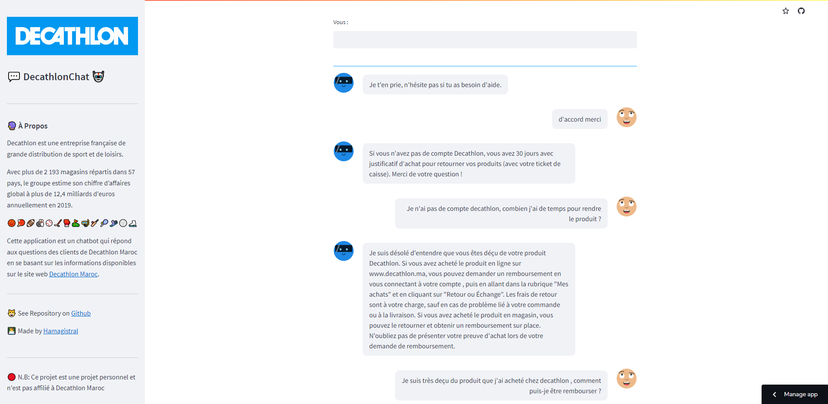Screen dimensions: 828x404
Task: Open the GitHub icon at top right
Action: tap(801, 11)
